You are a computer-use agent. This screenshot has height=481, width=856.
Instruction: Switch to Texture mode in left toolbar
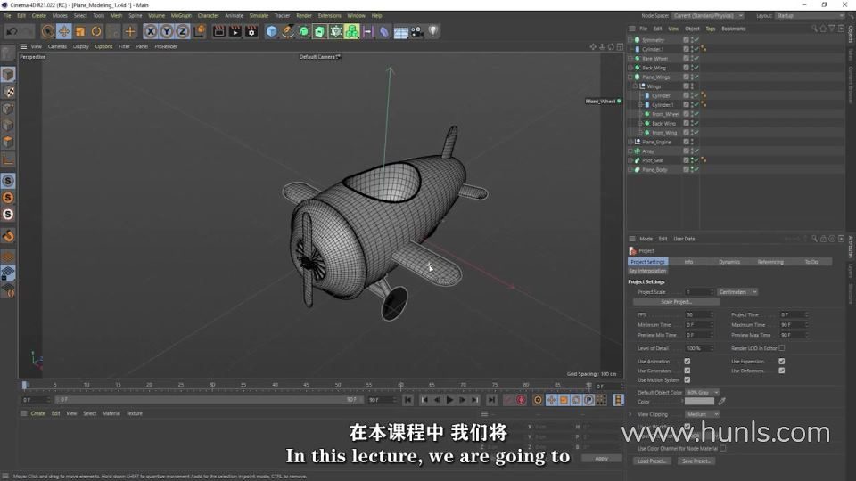coord(8,92)
